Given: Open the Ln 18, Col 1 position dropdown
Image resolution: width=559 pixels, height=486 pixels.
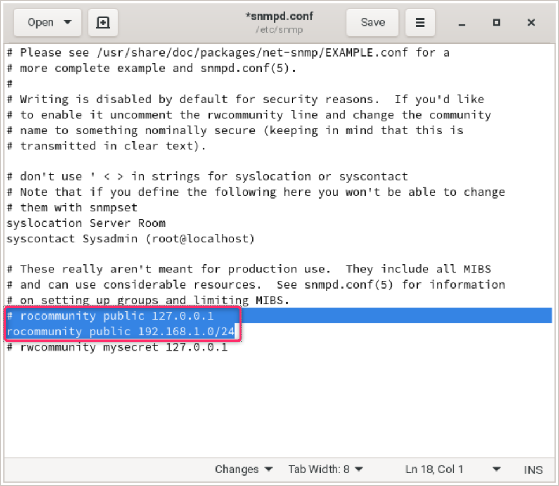Looking at the screenshot, I should (x=452, y=469).
